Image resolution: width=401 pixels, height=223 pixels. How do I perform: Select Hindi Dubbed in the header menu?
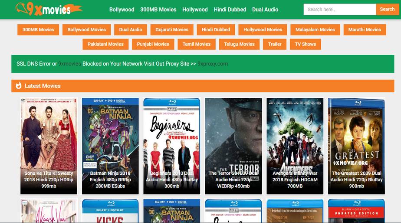(230, 10)
